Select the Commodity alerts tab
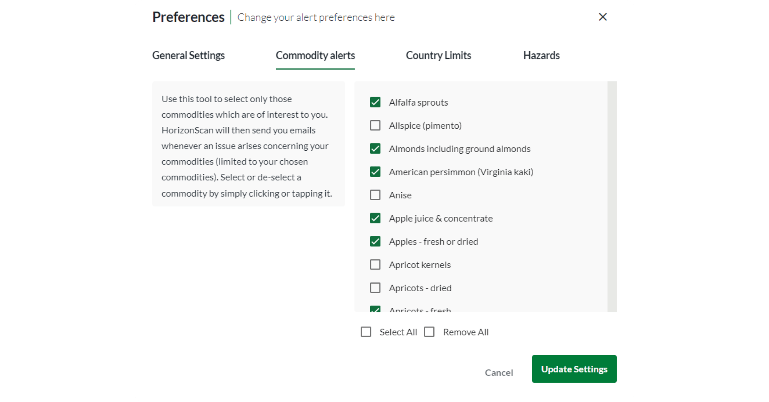The image size is (769, 402). point(315,55)
